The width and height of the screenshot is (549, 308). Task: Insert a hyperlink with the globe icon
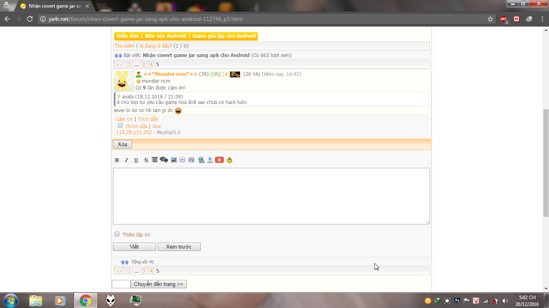pyautogui.click(x=201, y=160)
